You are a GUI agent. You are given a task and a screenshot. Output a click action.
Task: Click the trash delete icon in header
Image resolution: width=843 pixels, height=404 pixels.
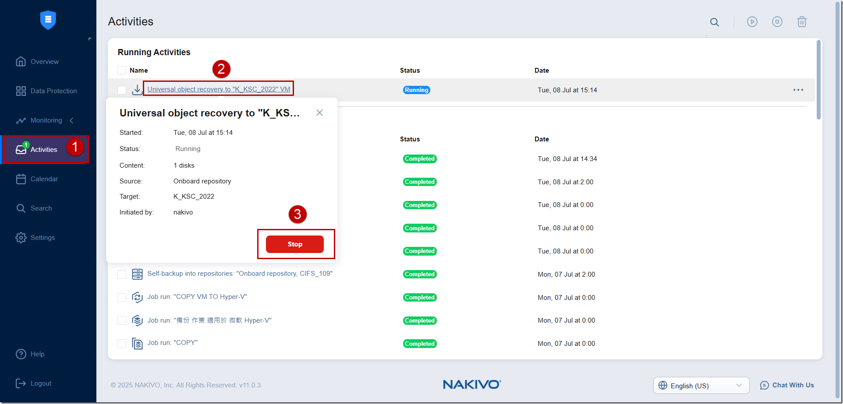(802, 22)
